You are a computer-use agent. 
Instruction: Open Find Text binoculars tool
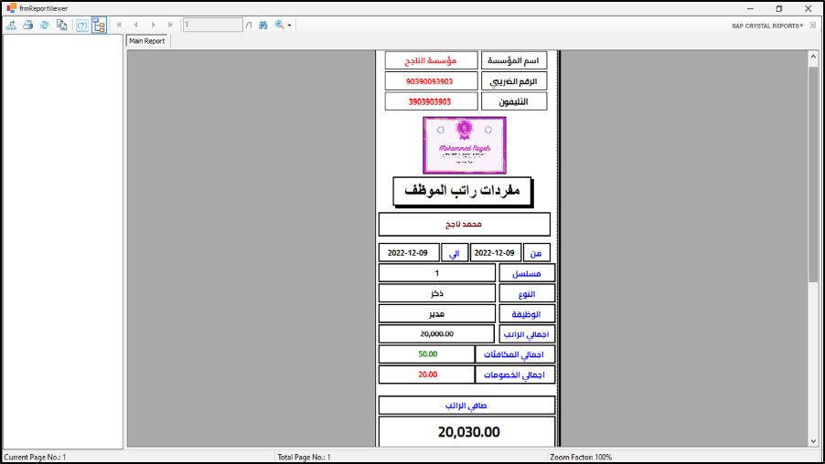pyautogui.click(x=262, y=25)
